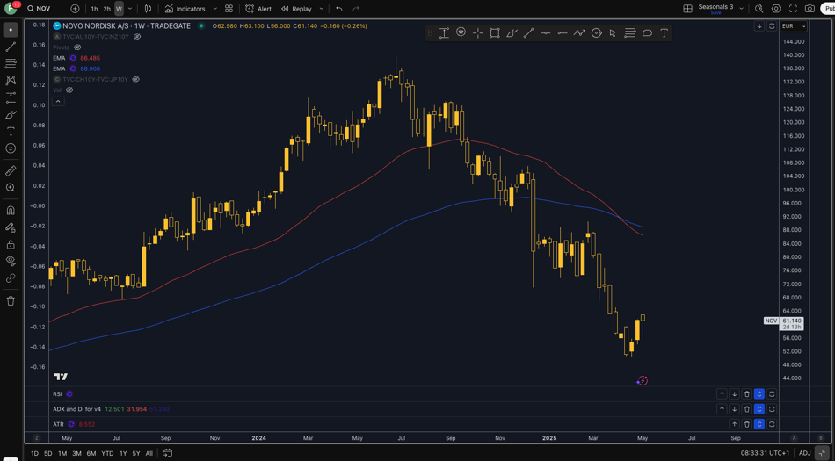
Task: Select the Brush drawing tool in sidebar
Action: [x=11, y=115]
